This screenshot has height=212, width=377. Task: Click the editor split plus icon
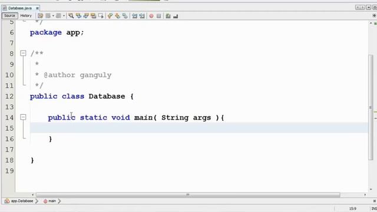pyautogui.click(x=374, y=16)
